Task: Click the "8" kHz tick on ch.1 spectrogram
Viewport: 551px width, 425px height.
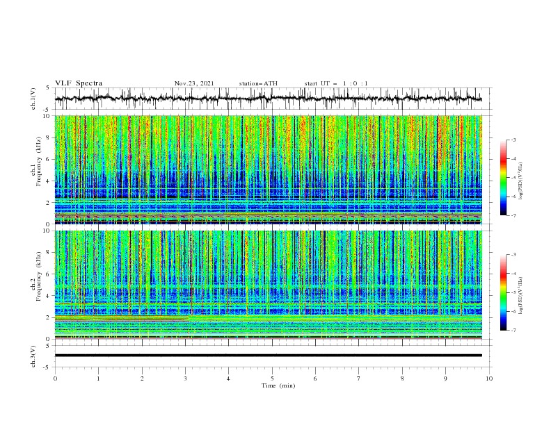Action: (x=49, y=137)
